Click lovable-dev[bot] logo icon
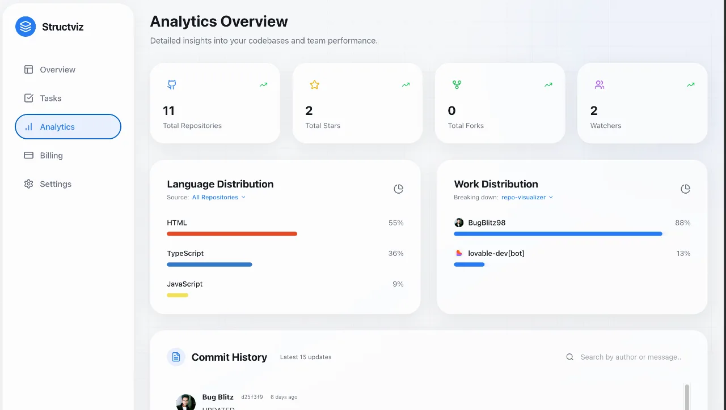 point(459,253)
